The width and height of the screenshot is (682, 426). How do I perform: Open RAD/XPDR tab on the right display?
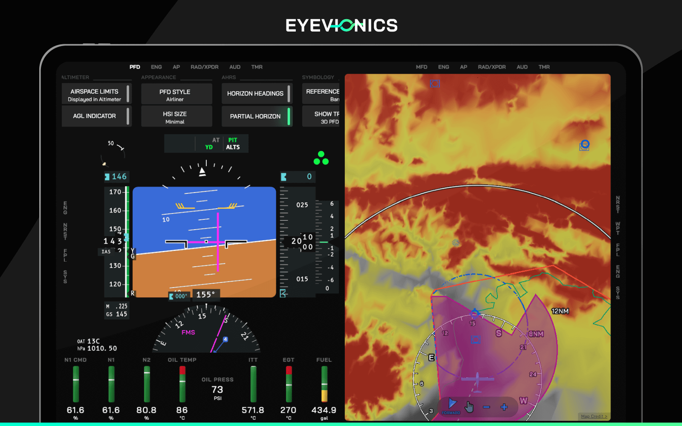tap(492, 67)
